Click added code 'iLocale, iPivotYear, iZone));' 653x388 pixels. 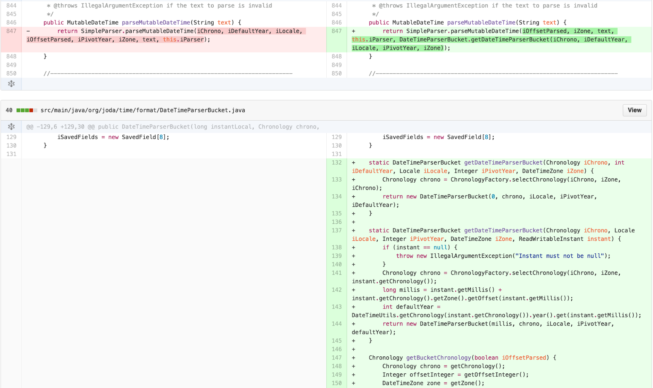401,48
